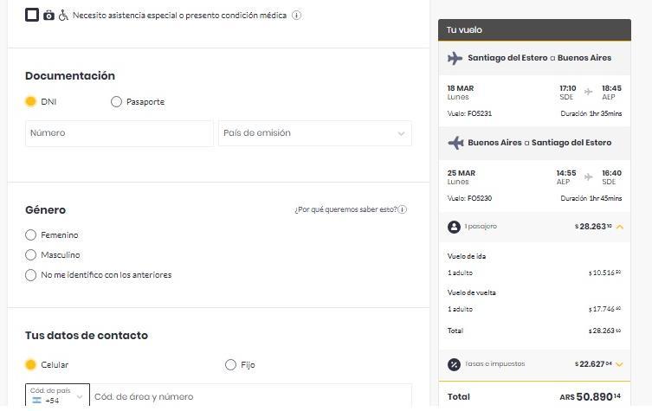
Task: Click the outbound flight airplane icon
Action: click(x=455, y=58)
